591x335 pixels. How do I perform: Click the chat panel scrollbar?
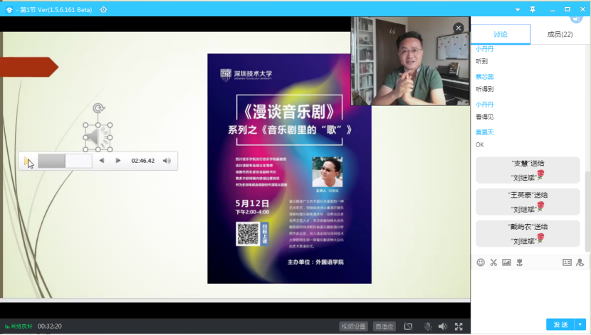point(587,211)
